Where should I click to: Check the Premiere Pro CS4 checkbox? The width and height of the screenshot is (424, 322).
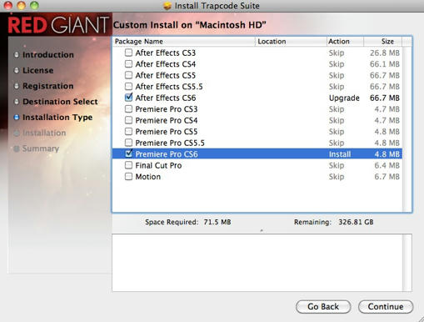[x=128, y=120]
